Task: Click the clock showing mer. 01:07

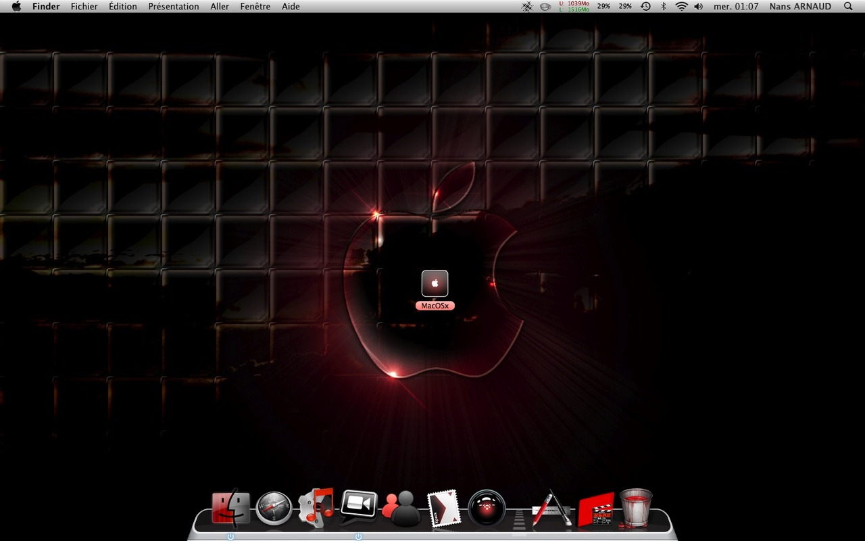Action: [736, 6]
